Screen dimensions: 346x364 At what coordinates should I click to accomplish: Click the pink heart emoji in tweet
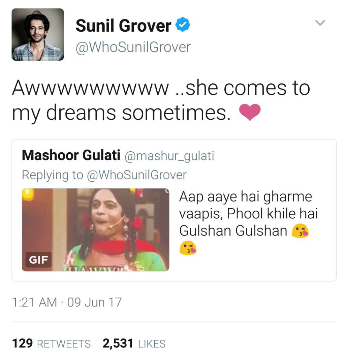(x=250, y=112)
